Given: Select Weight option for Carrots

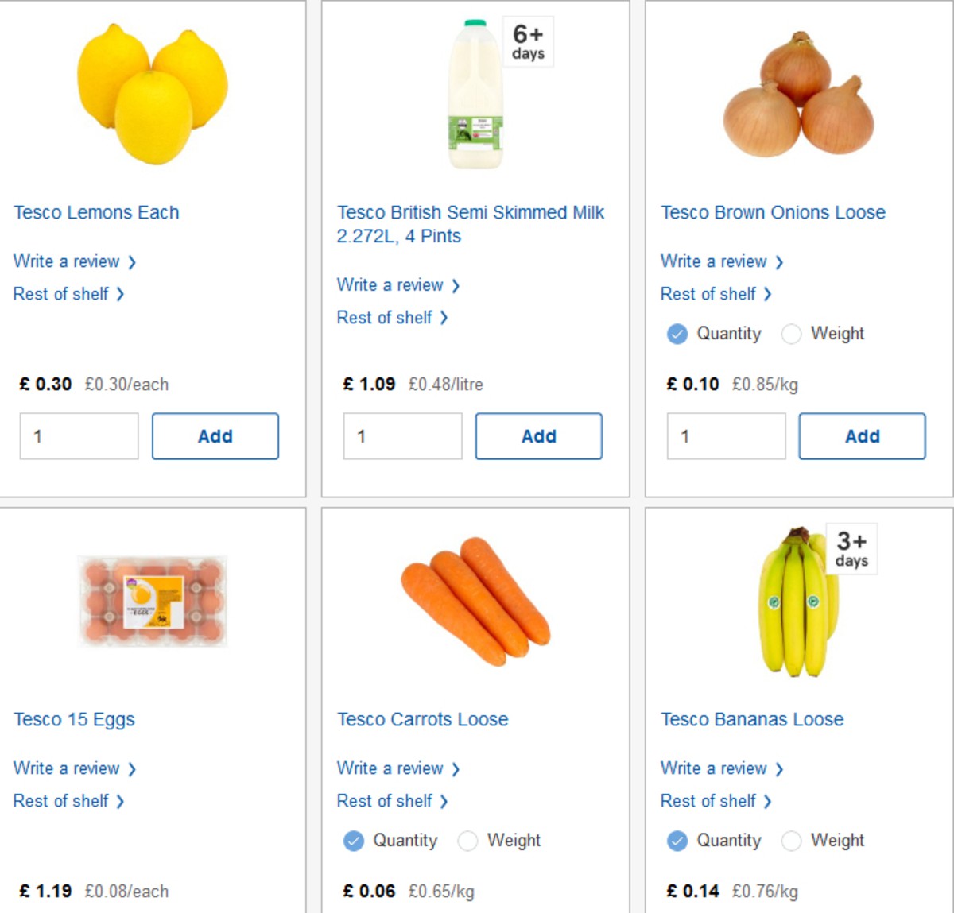Looking at the screenshot, I should click(467, 840).
